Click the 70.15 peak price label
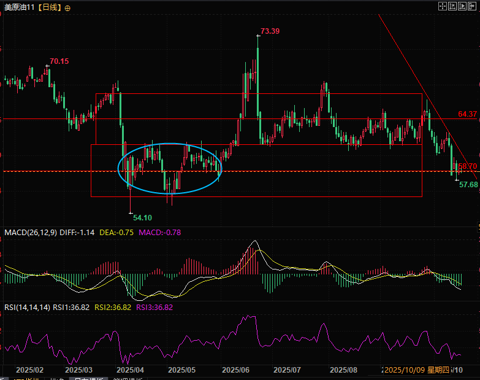Screen dimensions: 480x380 tap(59, 61)
